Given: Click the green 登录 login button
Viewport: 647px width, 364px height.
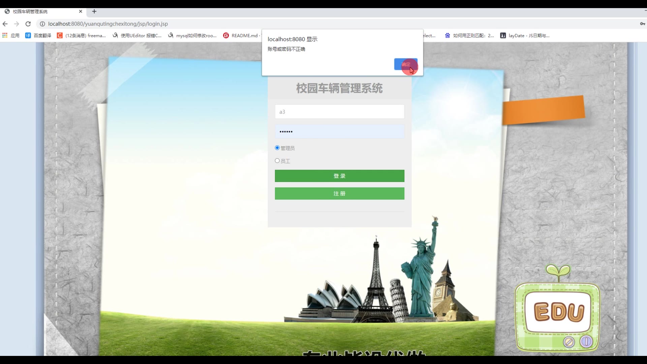Looking at the screenshot, I should [339, 176].
